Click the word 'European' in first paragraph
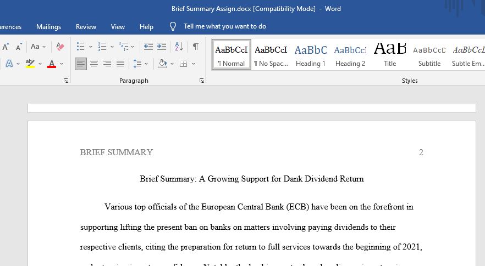Screen dimensions: 485x266 [x=218, y=207]
